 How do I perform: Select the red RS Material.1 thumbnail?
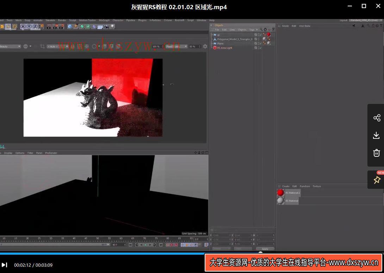pyautogui.click(x=281, y=193)
